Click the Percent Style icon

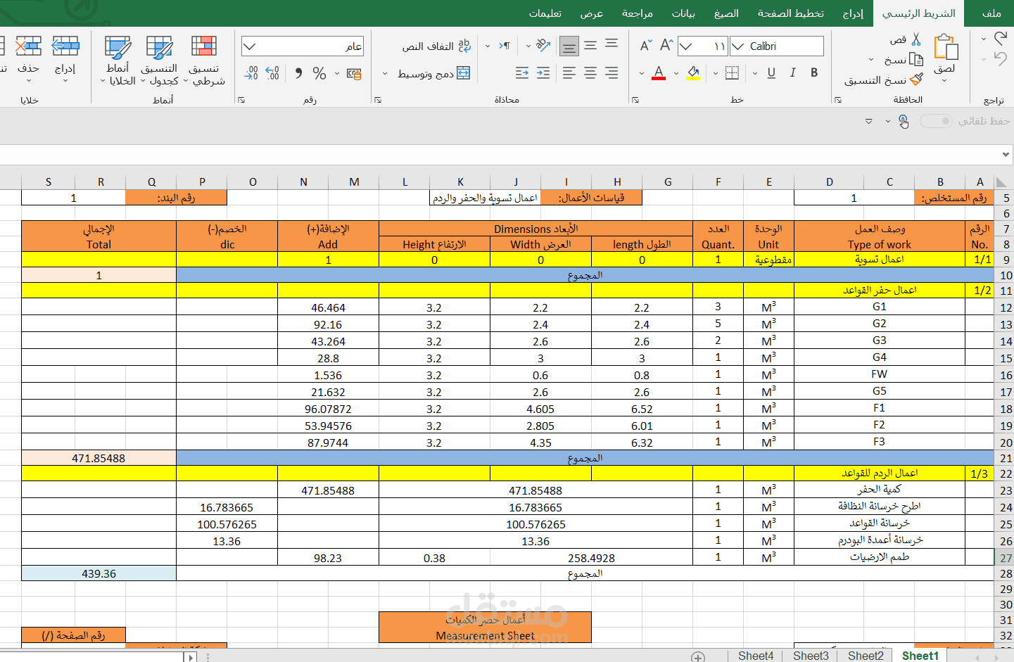(319, 73)
